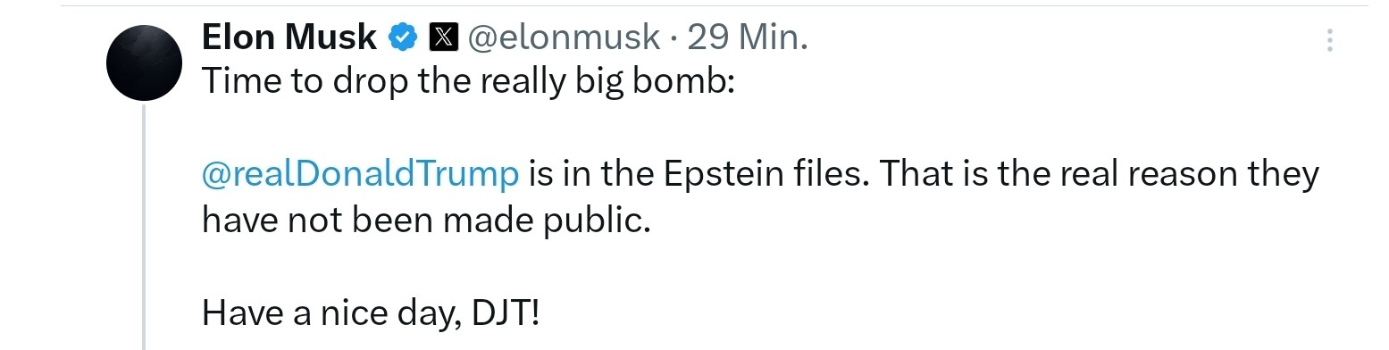Click the dot separator before the timestamp
Screen dimensions: 1389x350
675,38
